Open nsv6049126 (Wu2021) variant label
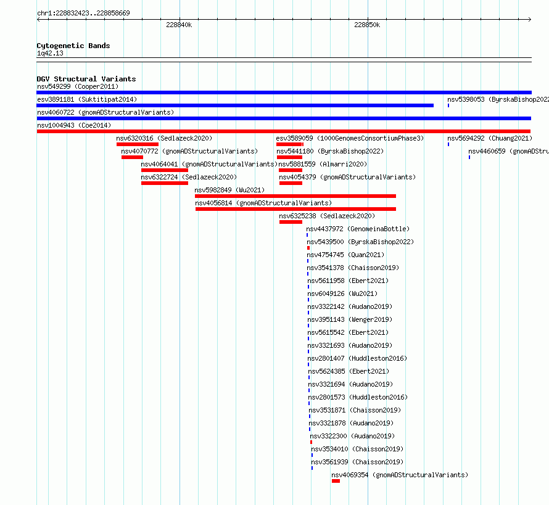 coord(342,294)
